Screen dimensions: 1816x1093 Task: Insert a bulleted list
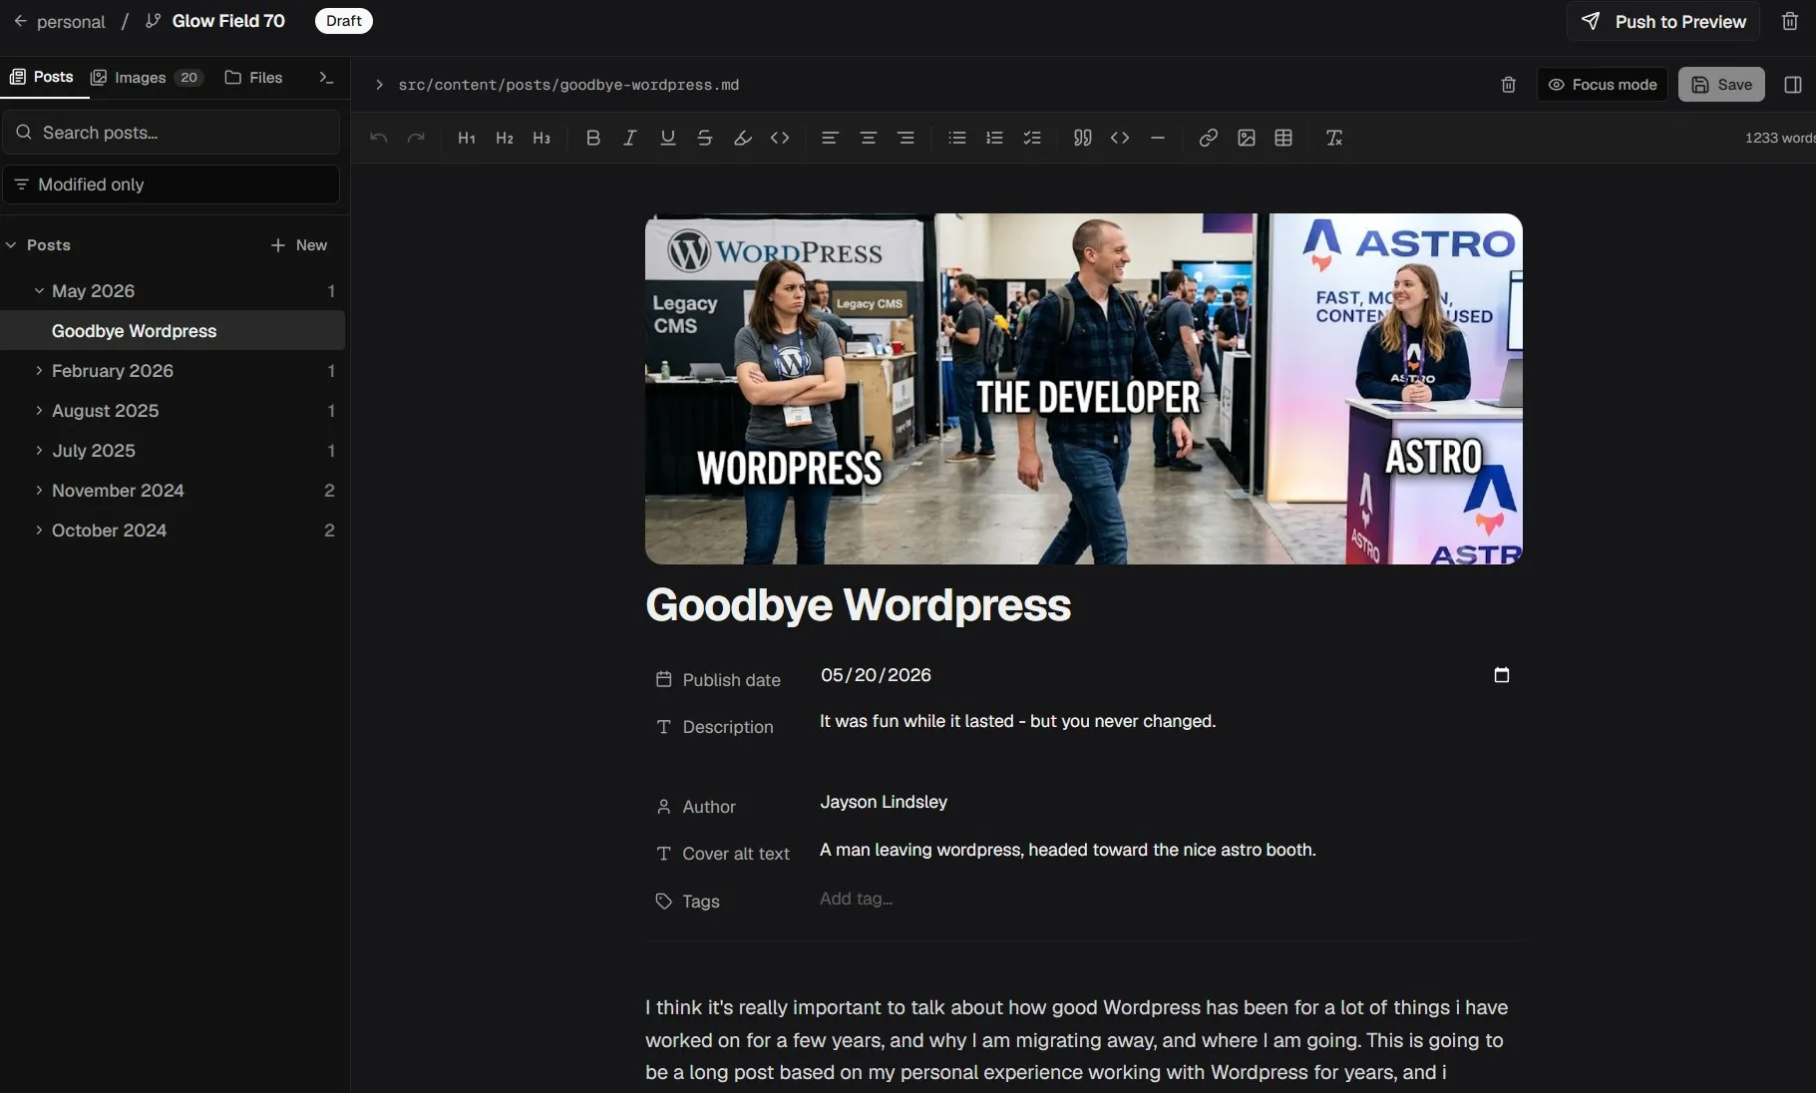pyautogui.click(x=956, y=138)
